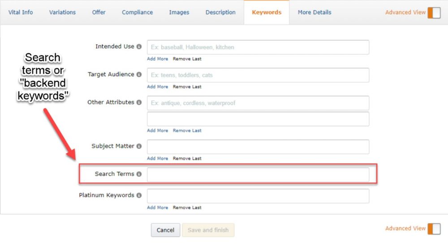
Task: Add another Intended Use field
Action: point(157,59)
